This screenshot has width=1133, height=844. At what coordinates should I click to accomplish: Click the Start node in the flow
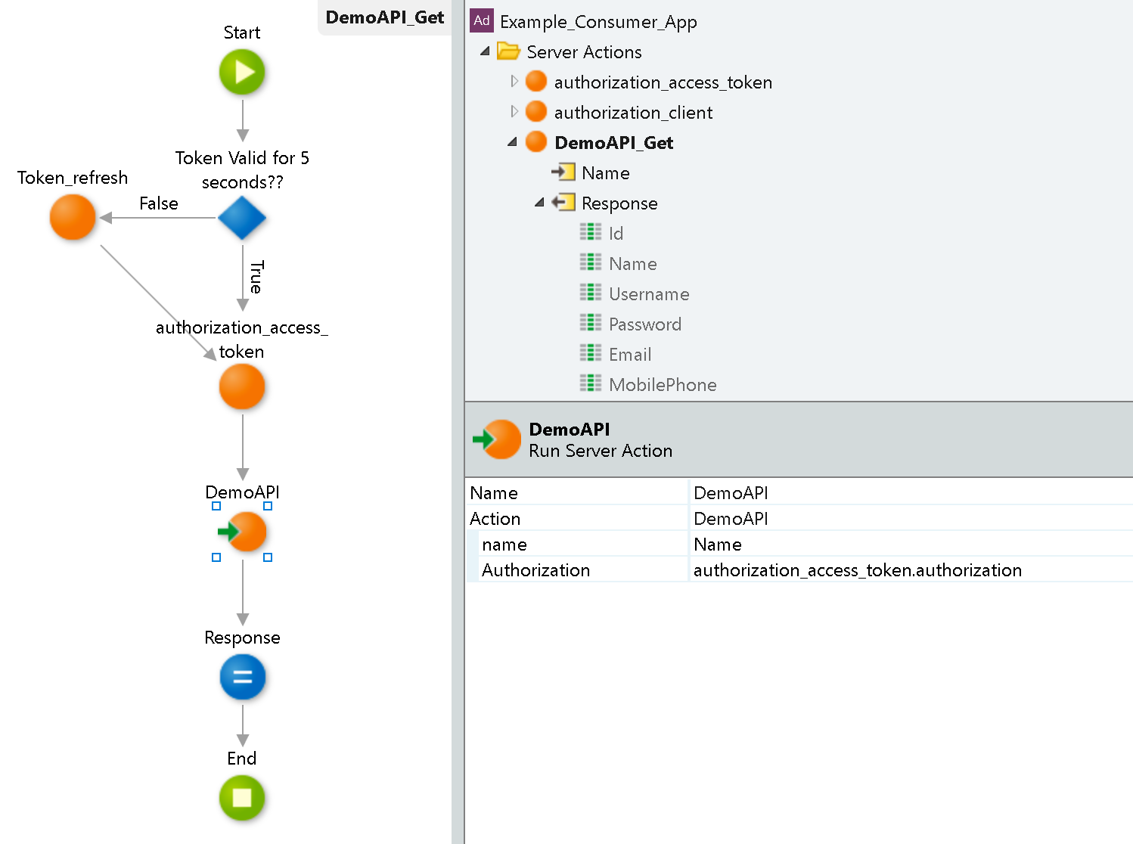pyautogui.click(x=242, y=72)
